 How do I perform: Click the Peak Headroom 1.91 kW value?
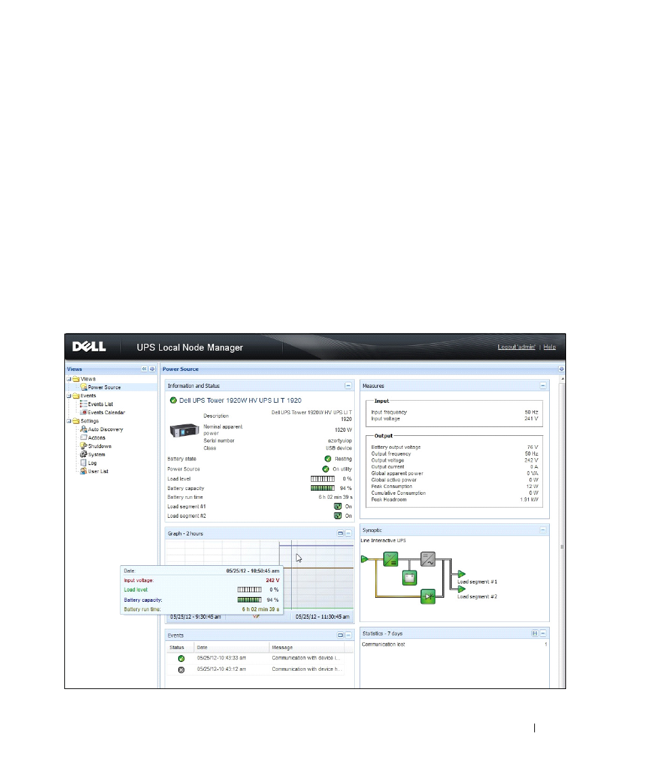530,500
